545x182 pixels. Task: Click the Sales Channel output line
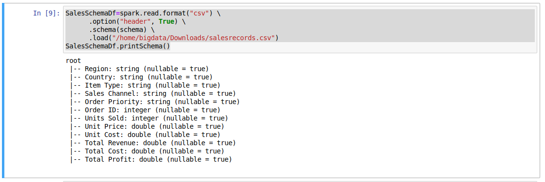153,93
